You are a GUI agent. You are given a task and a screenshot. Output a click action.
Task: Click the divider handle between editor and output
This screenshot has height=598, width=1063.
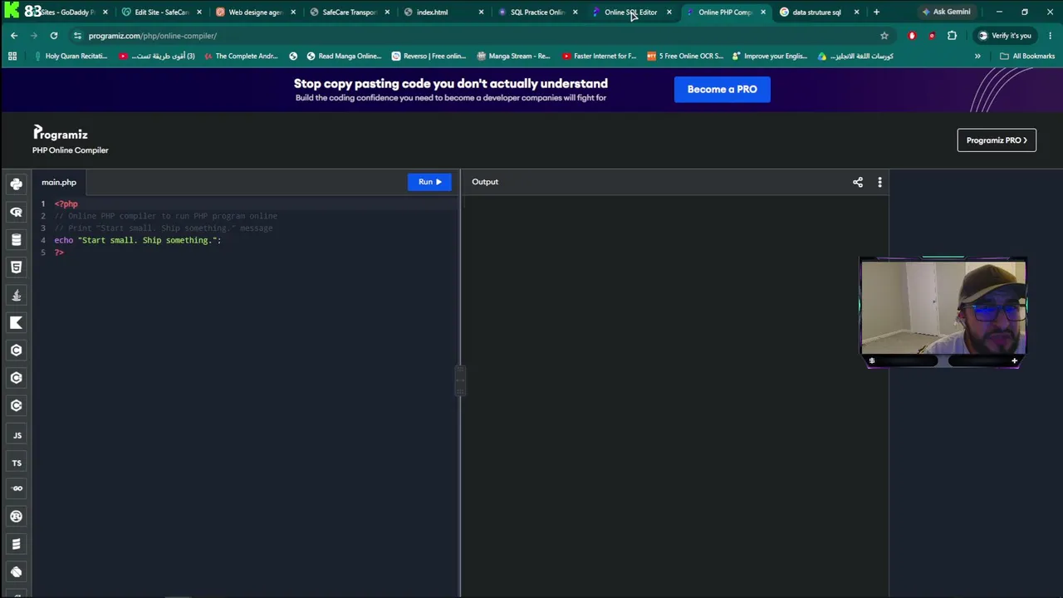pos(461,381)
